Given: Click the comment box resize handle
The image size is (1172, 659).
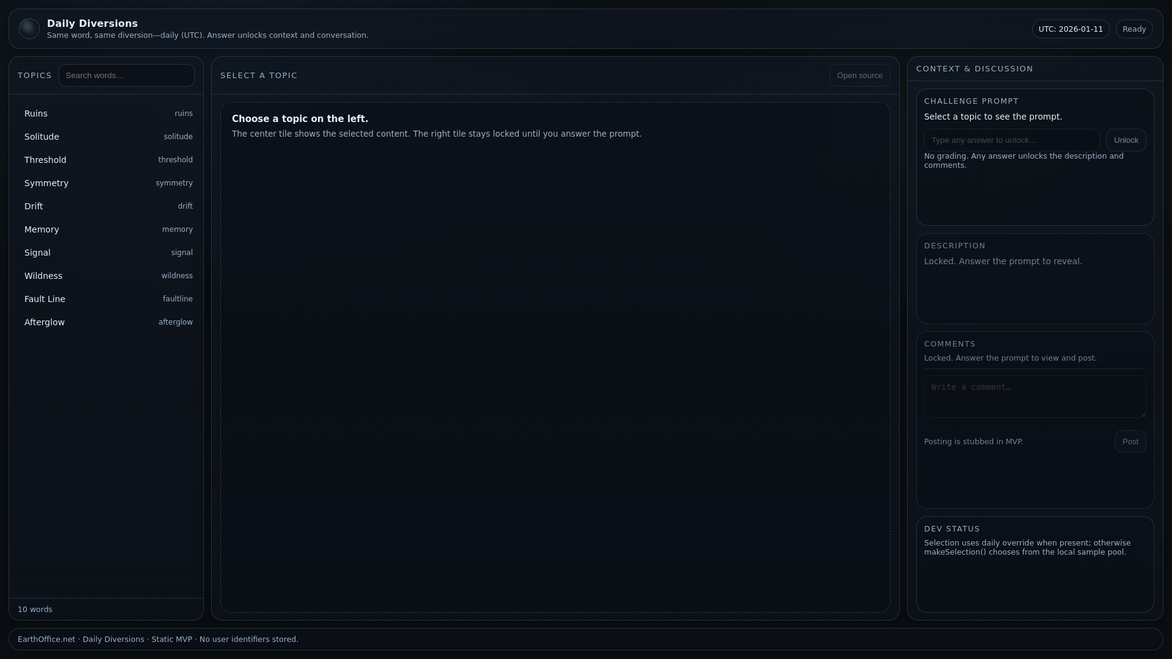Looking at the screenshot, I should coord(1142,414).
